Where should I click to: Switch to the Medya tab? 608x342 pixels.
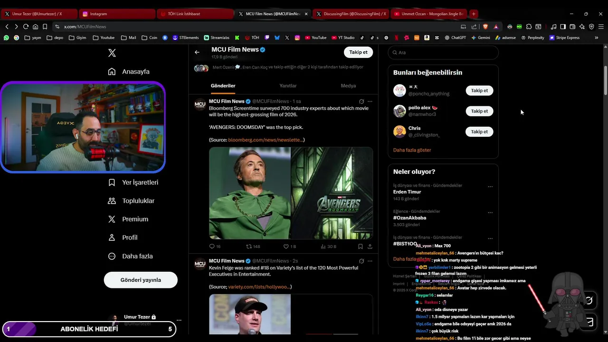348,86
